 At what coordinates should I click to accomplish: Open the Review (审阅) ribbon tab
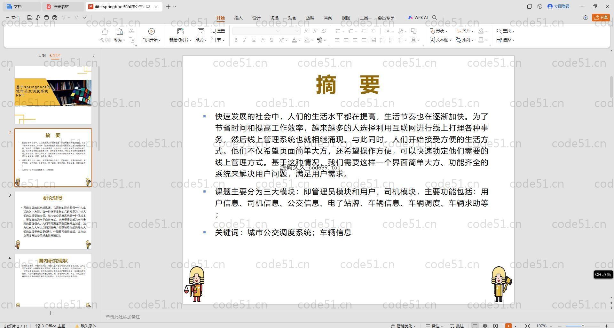coord(328,18)
